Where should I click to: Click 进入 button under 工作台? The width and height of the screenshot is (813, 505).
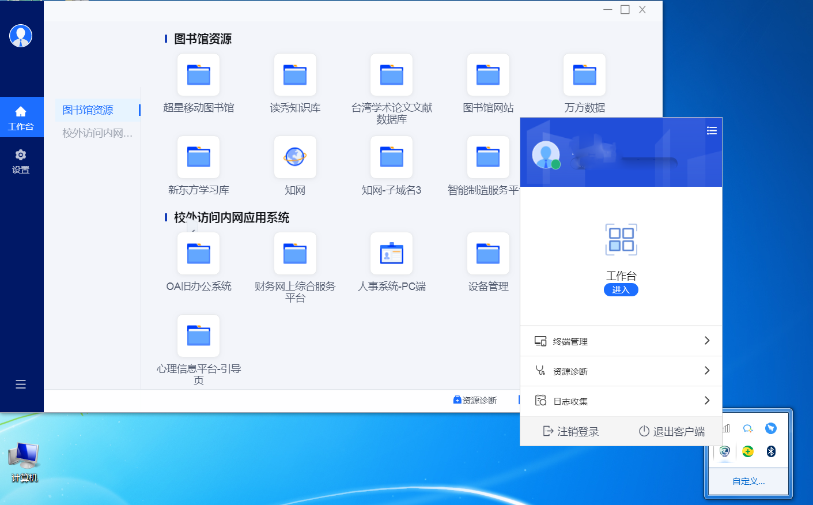(621, 289)
